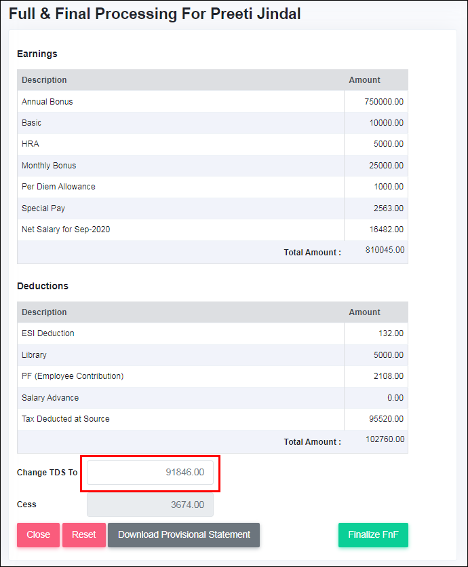Click the Finalize FnF button
The height and width of the screenshot is (567, 468).
tap(373, 535)
